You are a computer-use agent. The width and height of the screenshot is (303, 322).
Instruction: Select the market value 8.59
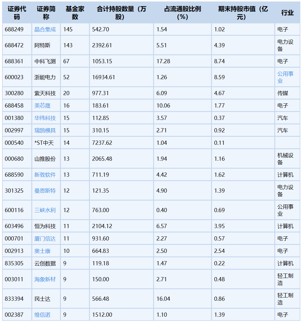pyautogui.click(x=219, y=77)
